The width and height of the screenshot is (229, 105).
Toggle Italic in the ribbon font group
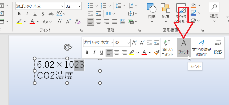[27, 14]
